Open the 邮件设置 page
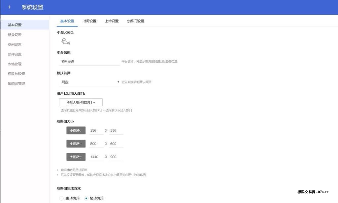Viewport: 338px width, 203px height. tap(14, 54)
